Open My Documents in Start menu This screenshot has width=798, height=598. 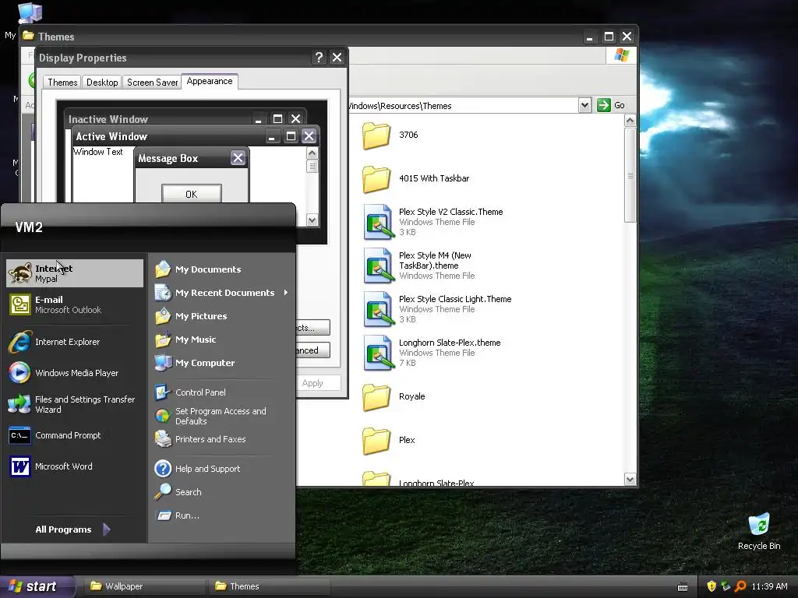[221, 269]
